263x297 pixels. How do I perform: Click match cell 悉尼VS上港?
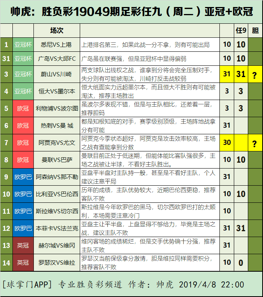(x=57, y=45)
